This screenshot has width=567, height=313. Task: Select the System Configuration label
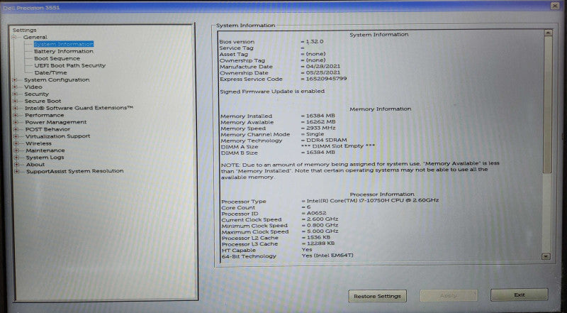pyautogui.click(x=57, y=79)
